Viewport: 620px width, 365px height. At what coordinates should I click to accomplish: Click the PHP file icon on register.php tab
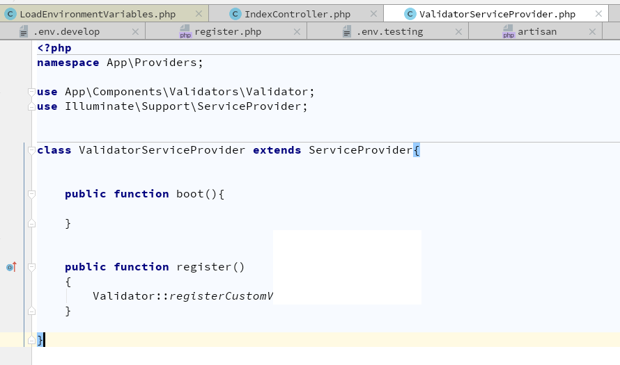(x=185, y=31)
